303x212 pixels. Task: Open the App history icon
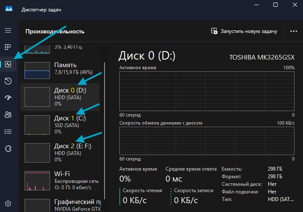[8, 81]
